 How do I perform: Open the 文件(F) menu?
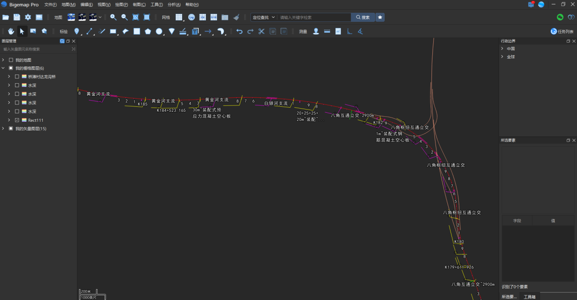50,4
